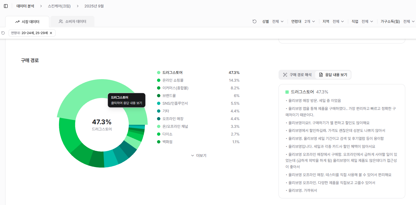Remove the 연령대 20-24세, 25-29세 filter chip

[51, 33]
